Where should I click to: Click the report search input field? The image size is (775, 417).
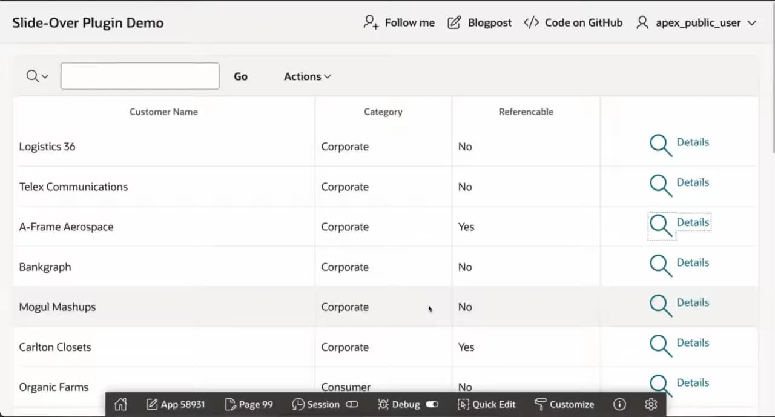tap(140, 76)
